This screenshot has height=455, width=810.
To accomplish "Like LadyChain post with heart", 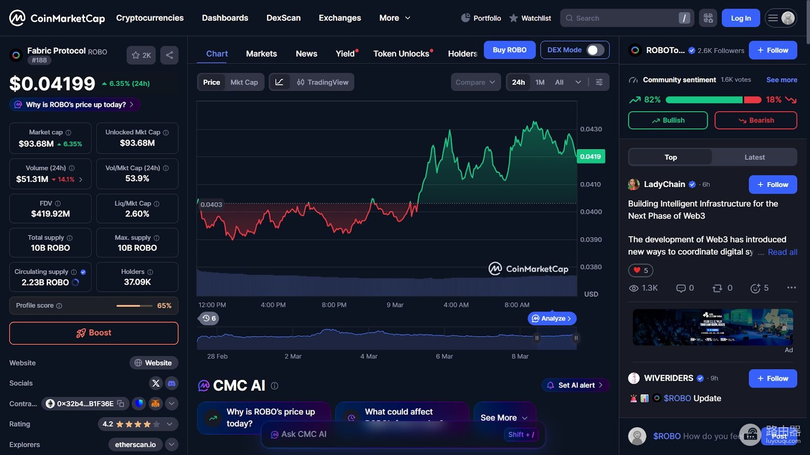I will (641, 270).
